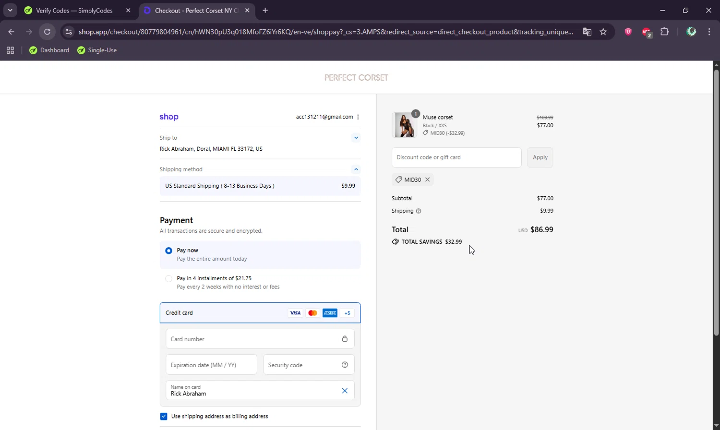Expand the Ship to address section
720x430 pixels.
[356, 138]
